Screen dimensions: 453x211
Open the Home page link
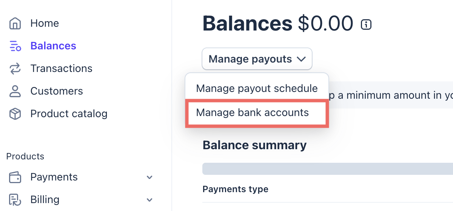coord(45,23)
